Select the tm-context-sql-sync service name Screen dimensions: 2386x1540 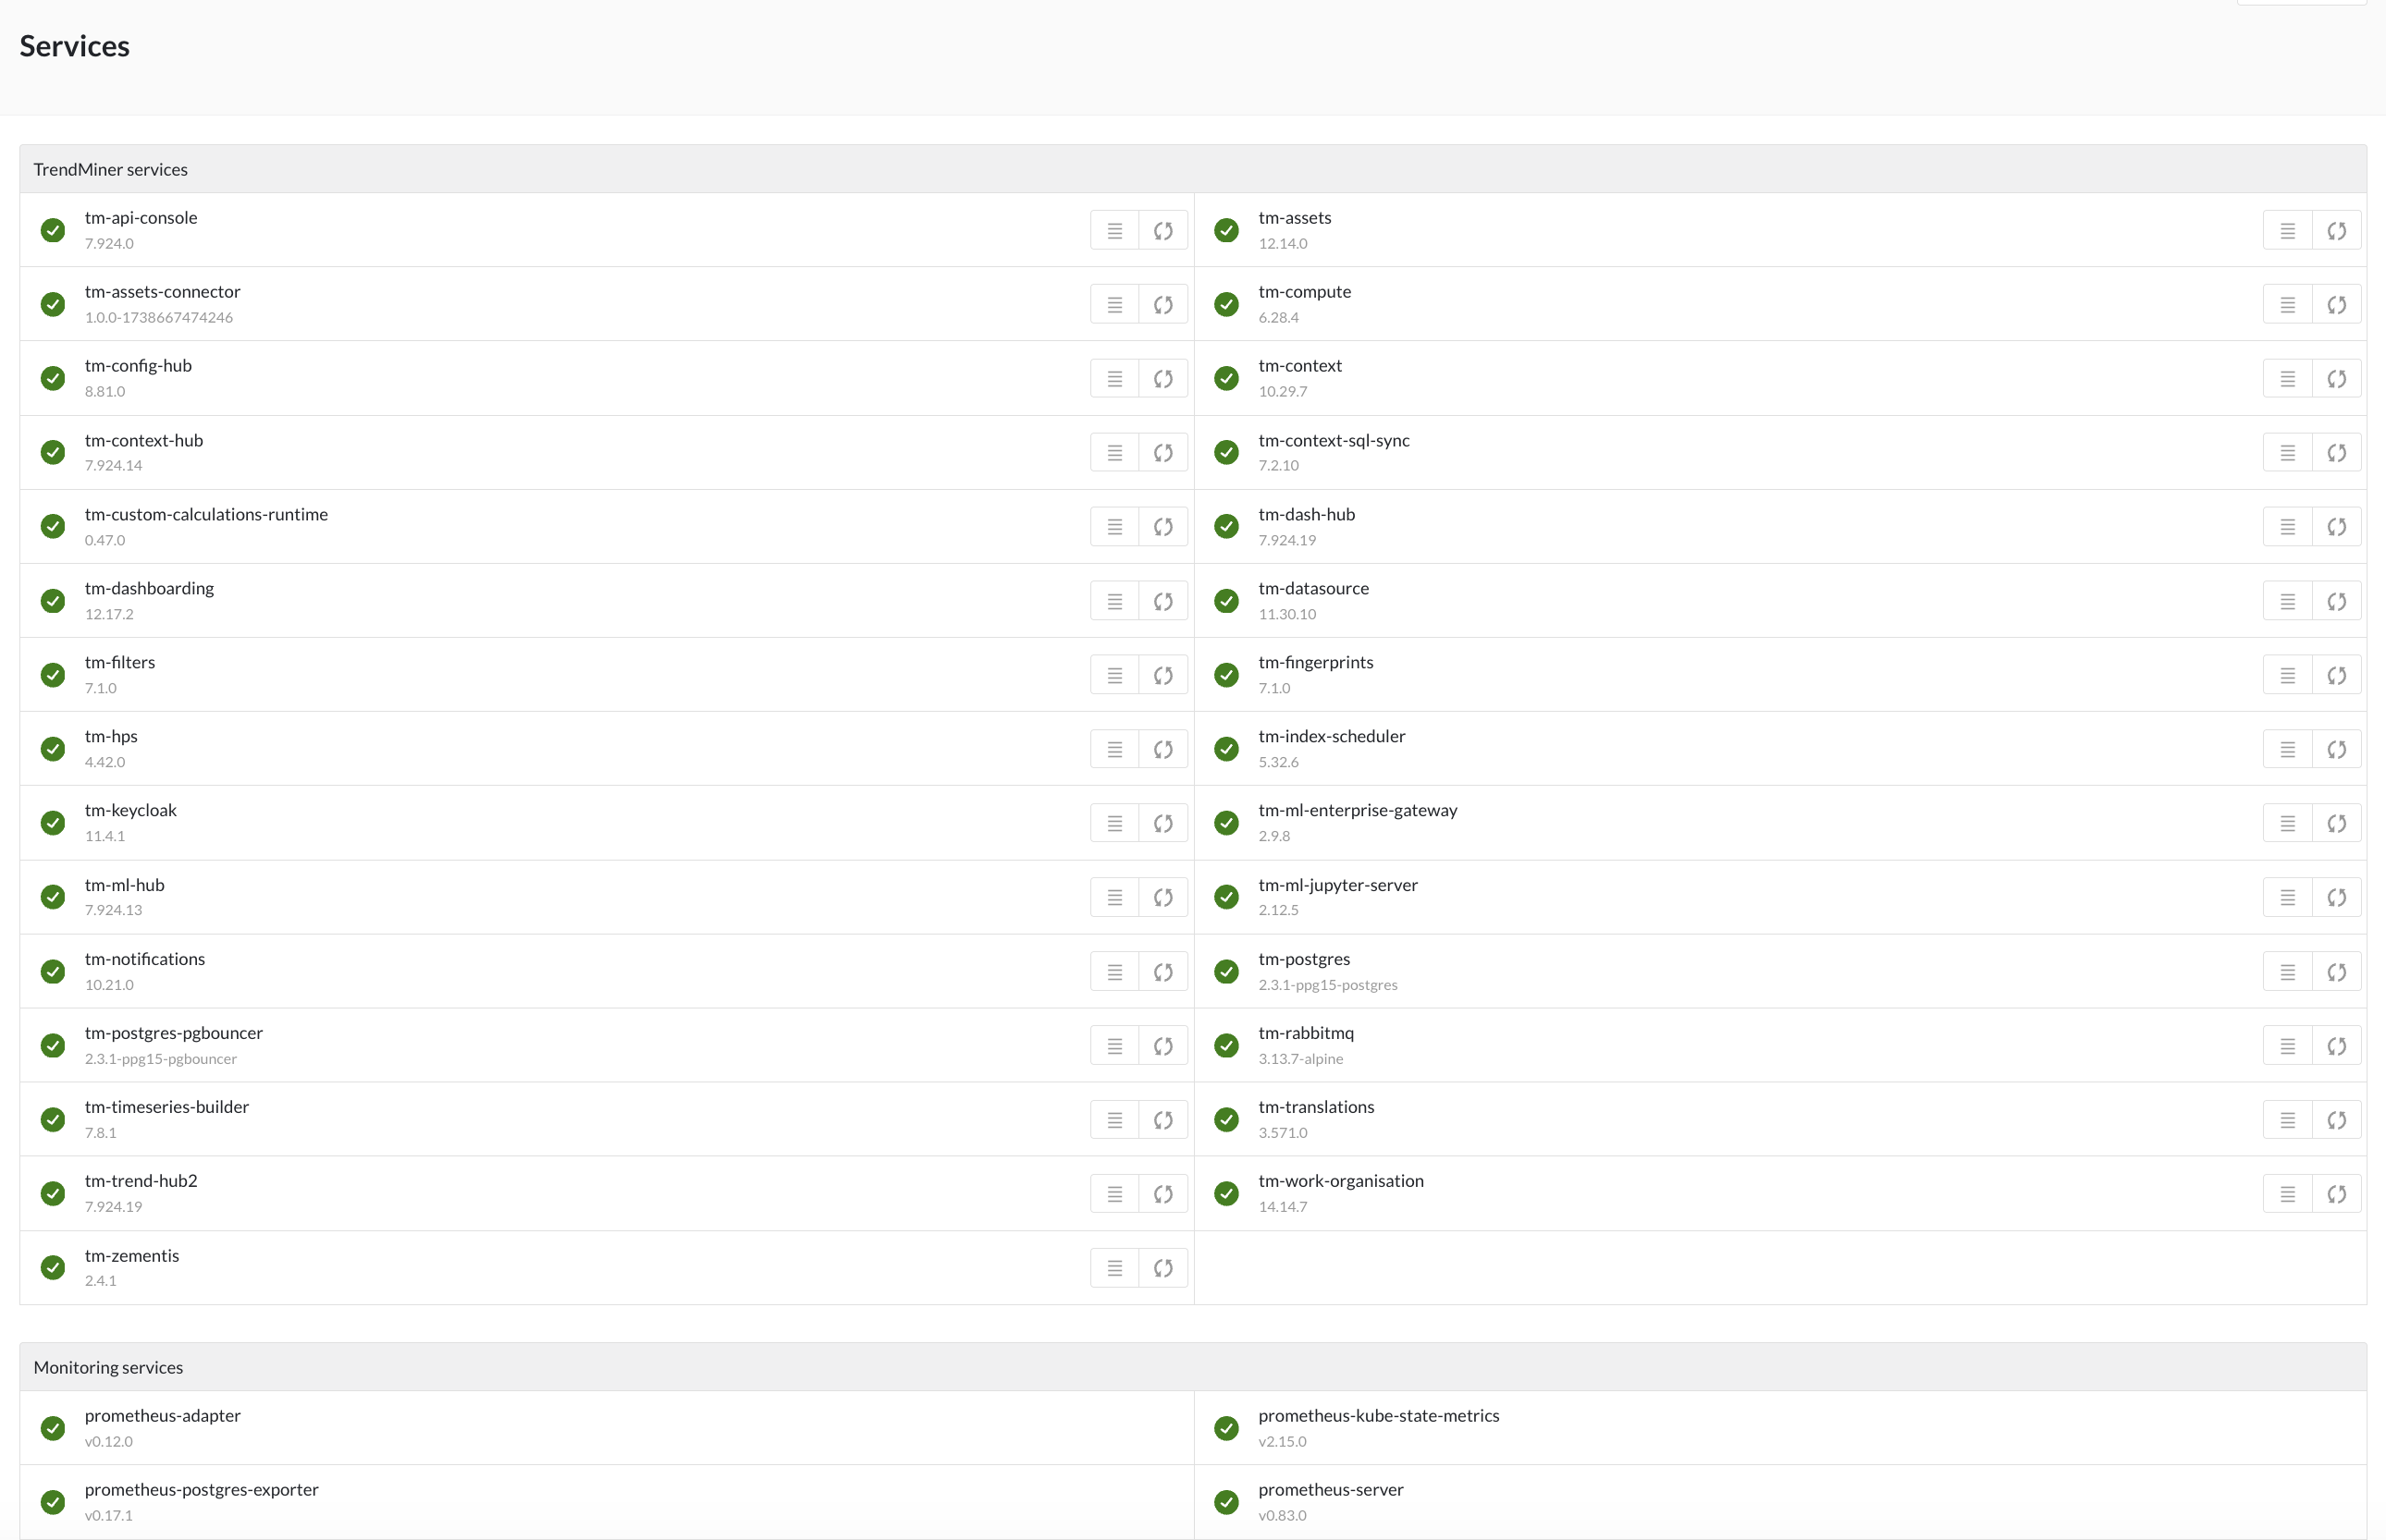coord(1333,440)
